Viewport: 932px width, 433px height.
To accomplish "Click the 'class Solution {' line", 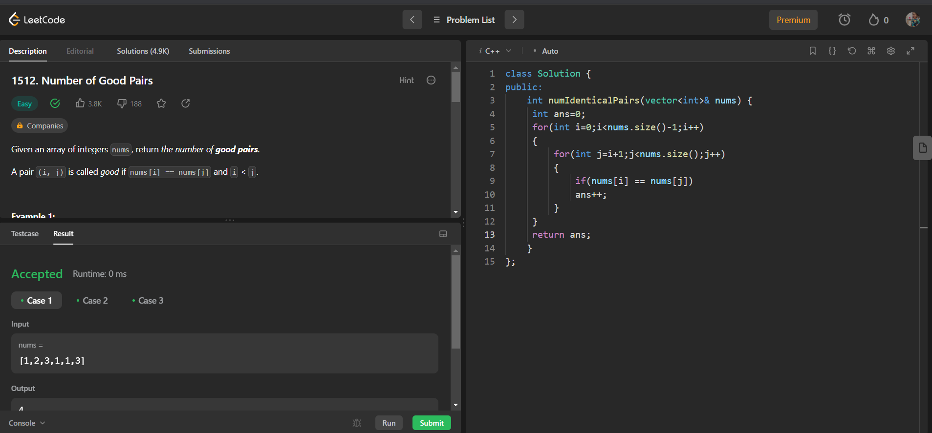I will click(x=548, y=74).
